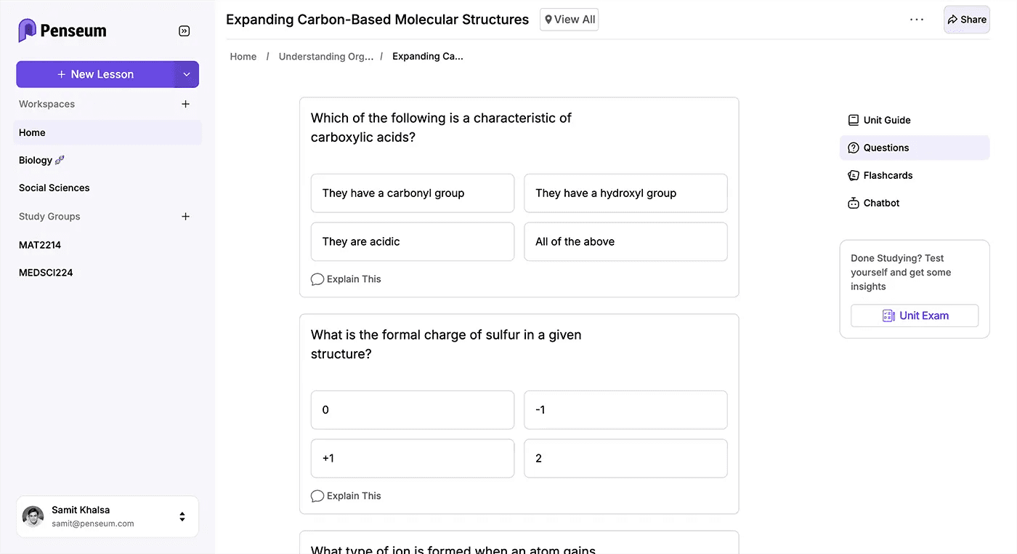Add a new Workspace with the plus icon
Screen dimensions: 1017x554
point(185,104)
